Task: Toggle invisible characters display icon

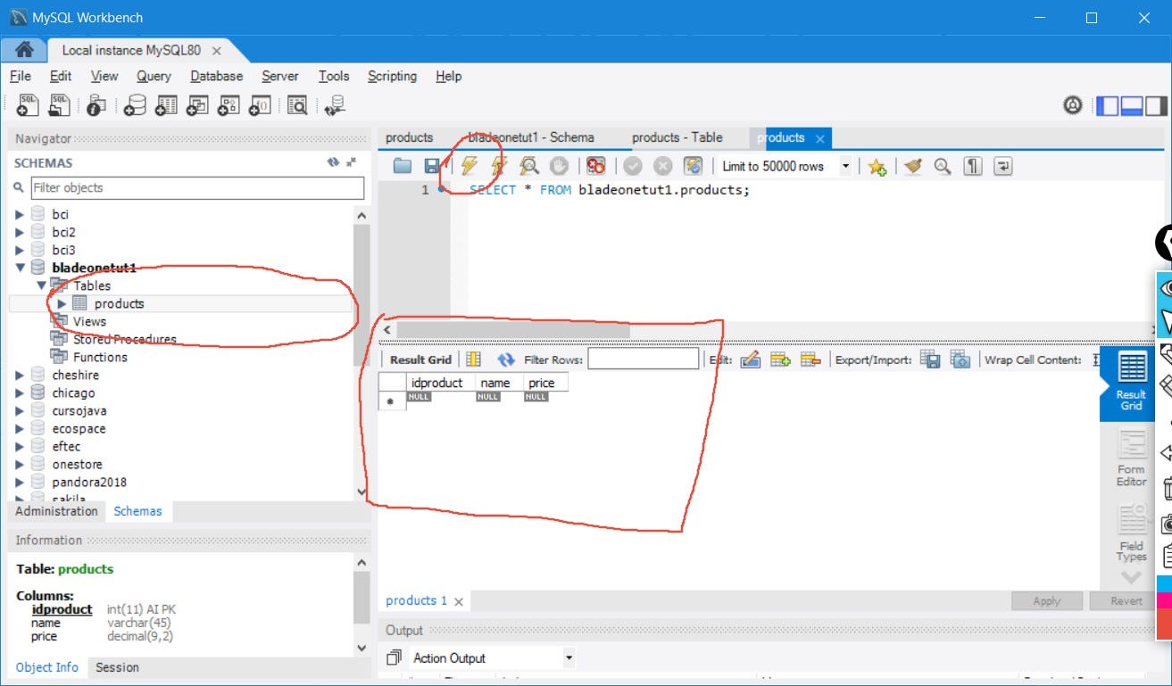Action: click(x=973, y=166)
